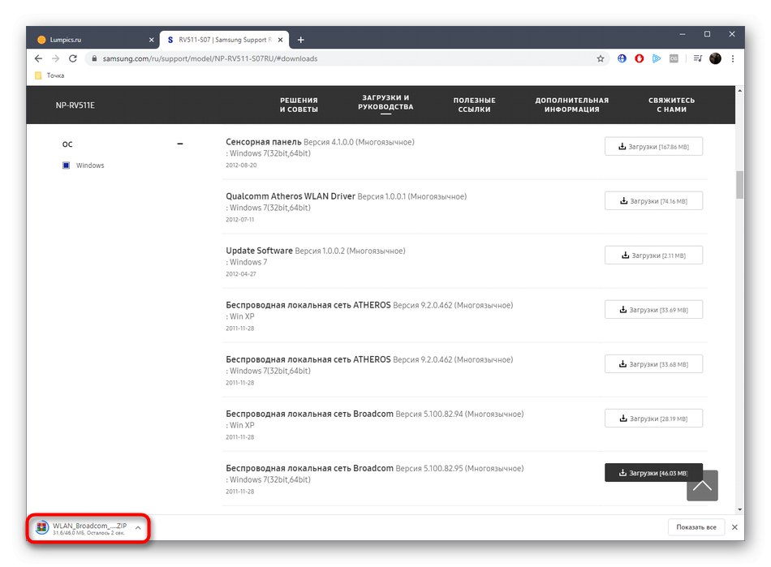Select Qualcomm Atheros WLAN Driver title
Screen dimensions: 771x567
[x=290, y=196]
